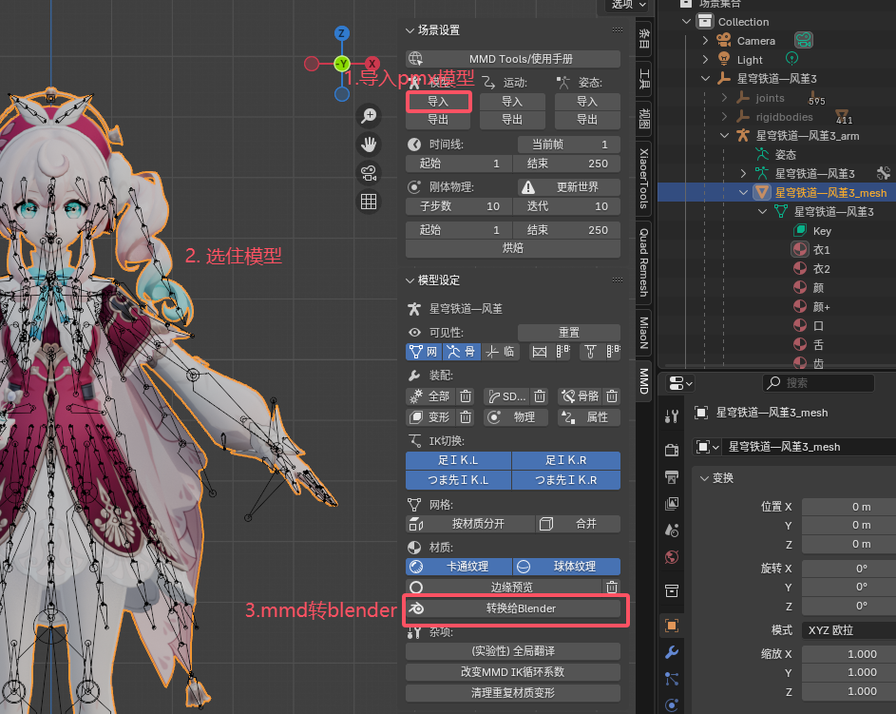This screenshot has width=896, height=714.
Task: Toggle temporary objects 临 visibility button
Action: [500, 352]
